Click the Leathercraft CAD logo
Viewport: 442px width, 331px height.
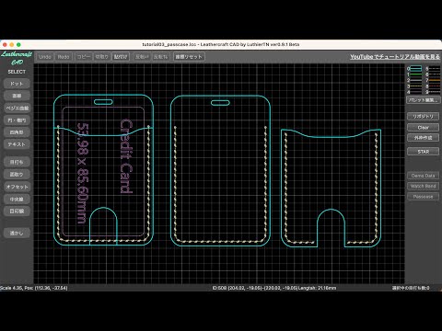tap(17, 58)
